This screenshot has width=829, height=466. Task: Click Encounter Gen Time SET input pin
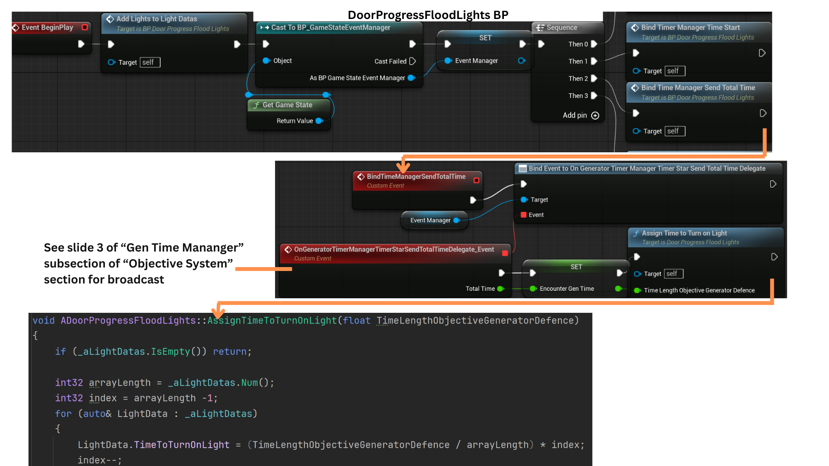point(533,289)
